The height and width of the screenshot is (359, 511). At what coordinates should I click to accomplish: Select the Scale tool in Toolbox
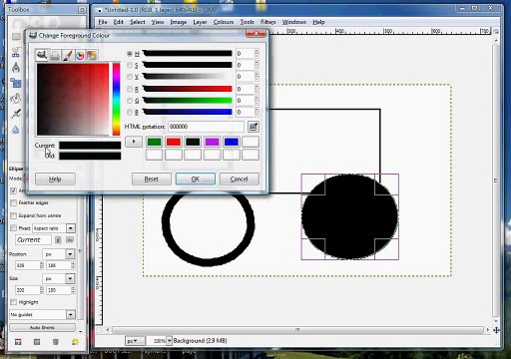[x=16, y=83]
